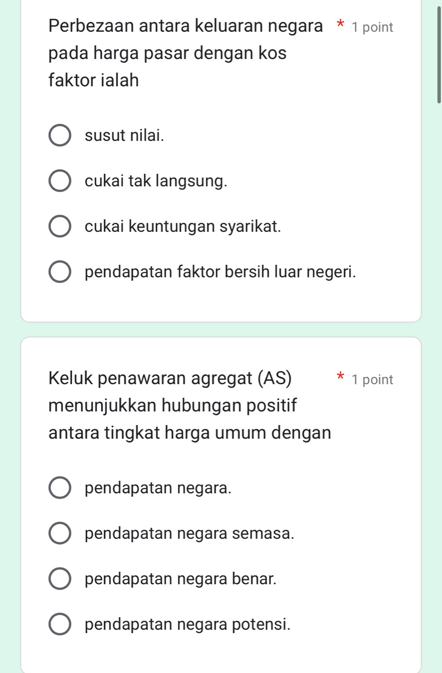Click the vertical scrollbar thumb

coord(438,54)
